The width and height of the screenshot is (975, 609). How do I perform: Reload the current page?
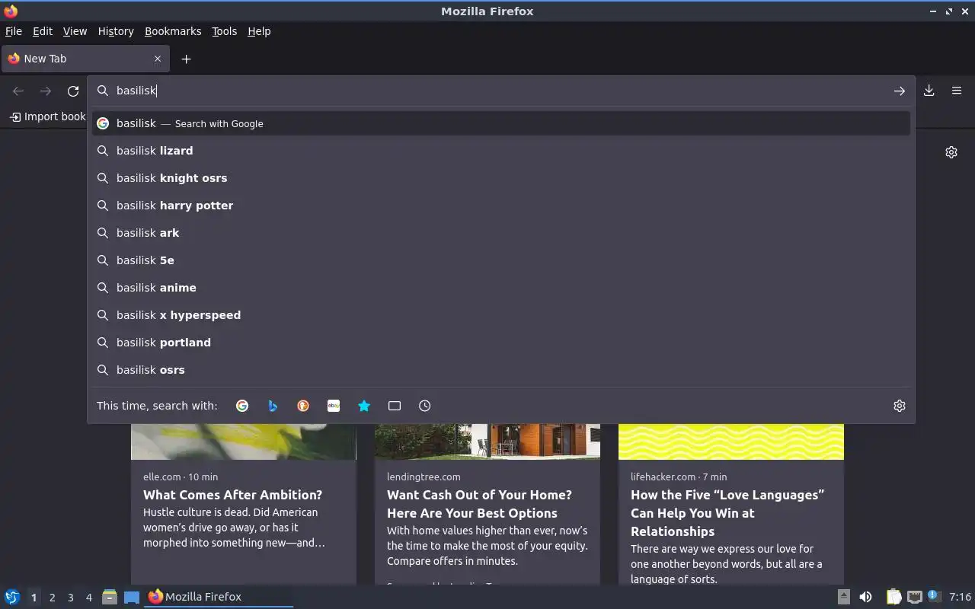pos(73,91)
